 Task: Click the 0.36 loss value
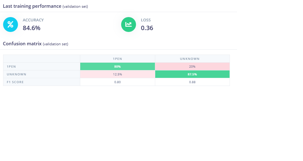147,28
